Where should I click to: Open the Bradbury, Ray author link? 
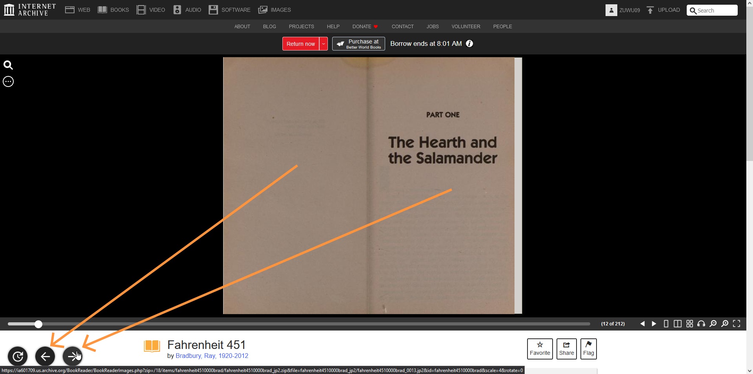212,356
